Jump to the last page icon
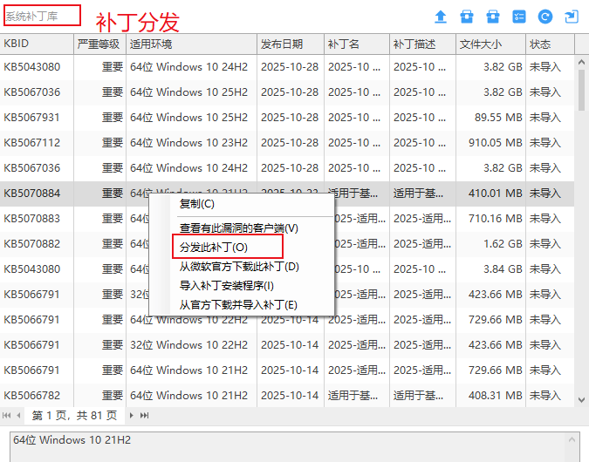 tap(144, 416)
